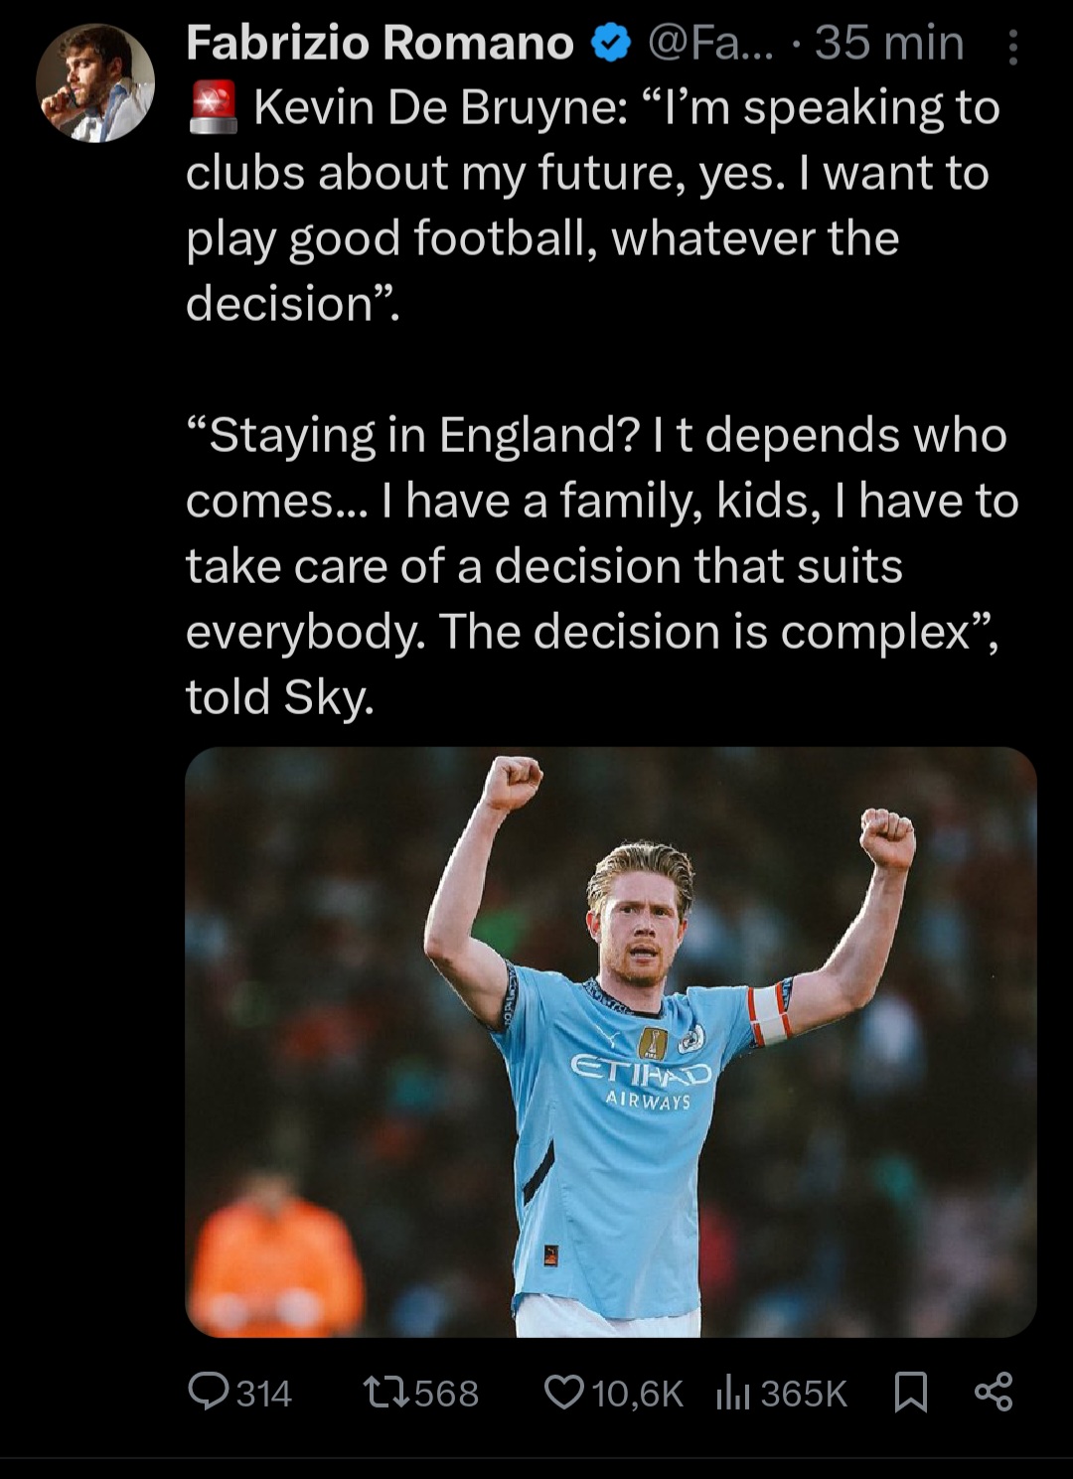Screen dimensions: 1073x1479
Task: Click the reply speech bubble icon
Action: click(209, 1392)
